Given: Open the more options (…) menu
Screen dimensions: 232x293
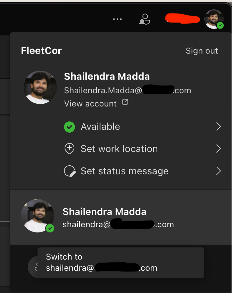Looking at the screenshot, I should tap(117, 19).
